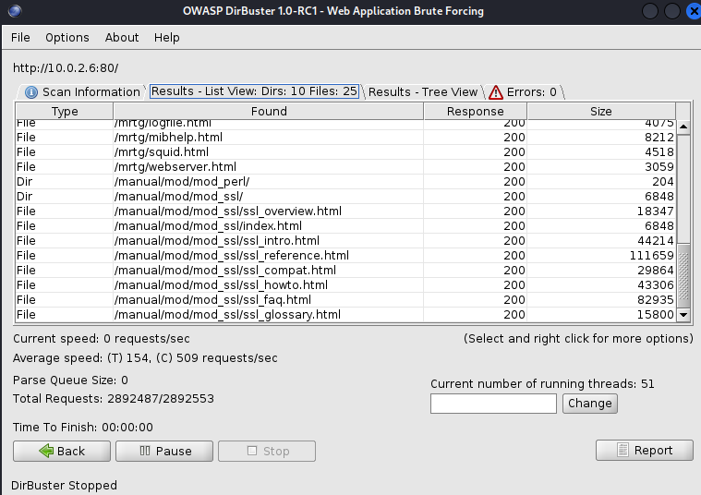Switch to Results - Tree View tab
Viewport: 701px width, 495px height.
coord(423,91)
